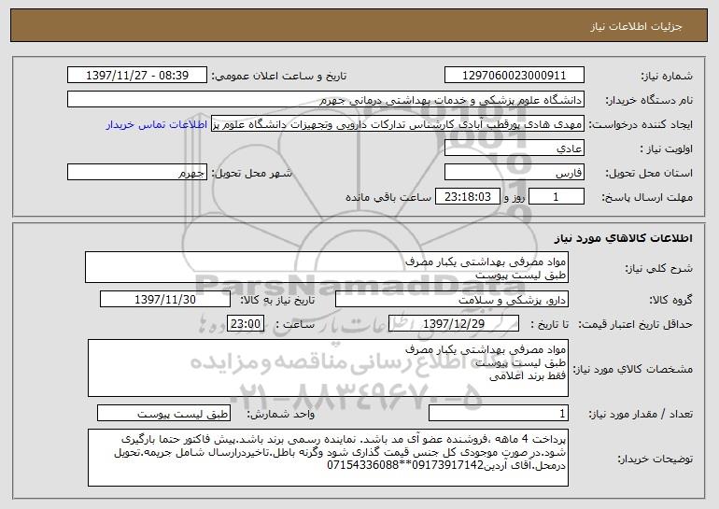Click the تاریخ و ساعت اعلان عمومی label

pos(279,77)
